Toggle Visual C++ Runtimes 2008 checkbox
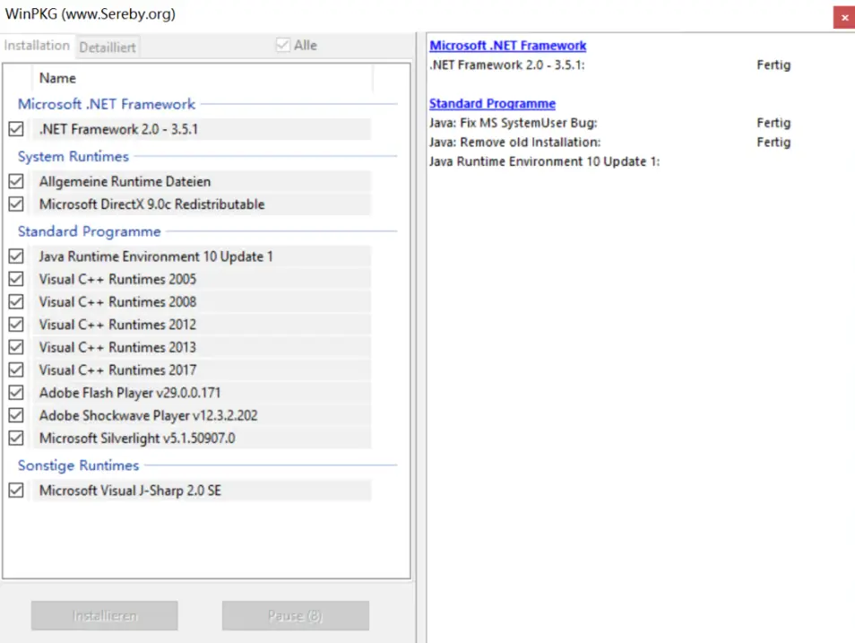The image size is (855, 643). coord(16,302)
